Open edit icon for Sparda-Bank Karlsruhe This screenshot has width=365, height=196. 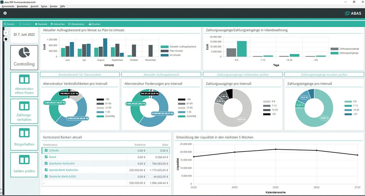(x=46, y=170)
